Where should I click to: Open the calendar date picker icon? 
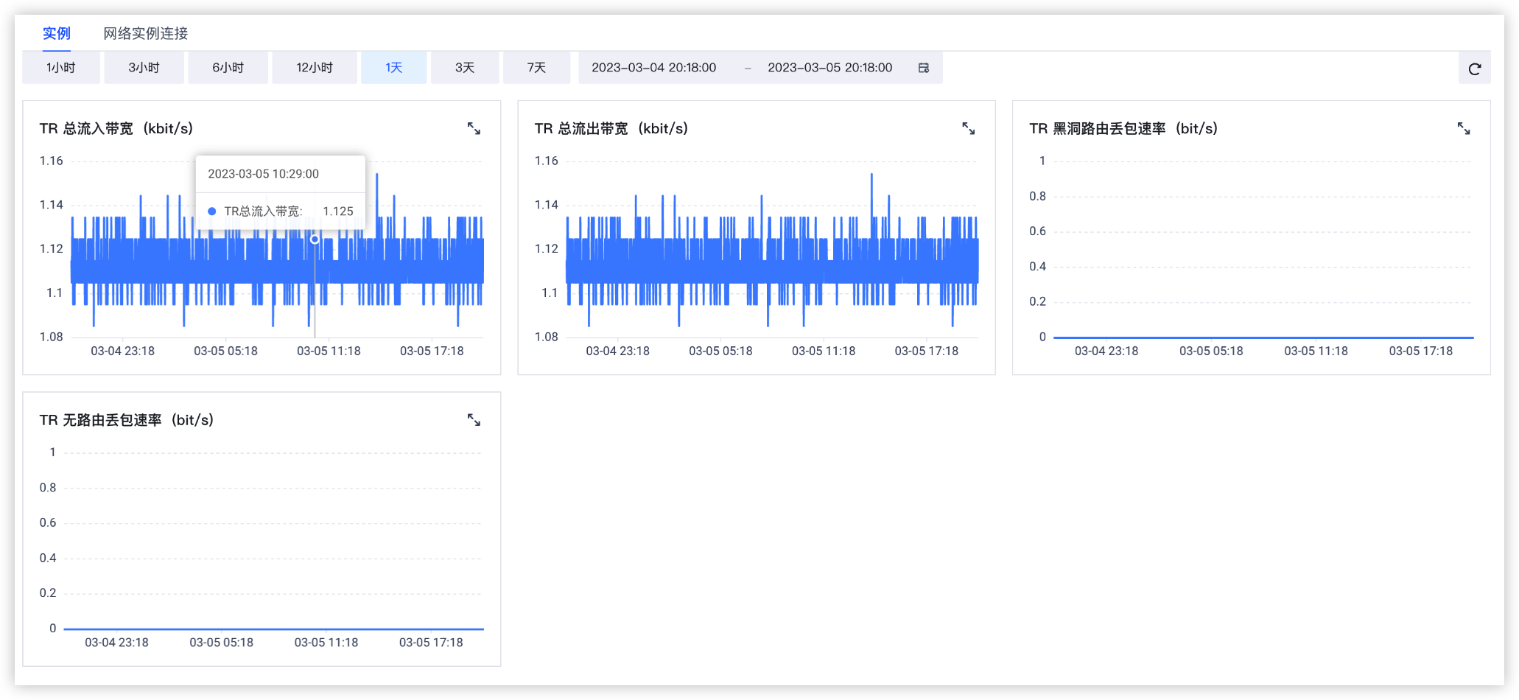pyautogui.click(x=924, y=68)
